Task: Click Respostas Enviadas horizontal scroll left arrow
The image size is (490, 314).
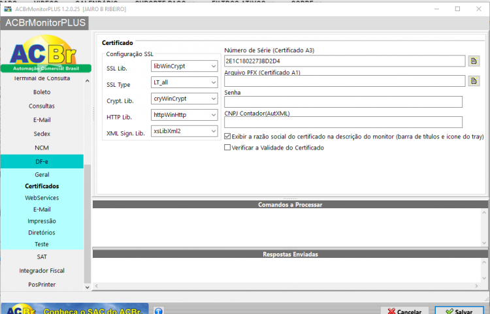Action: [x=97, y=286]
